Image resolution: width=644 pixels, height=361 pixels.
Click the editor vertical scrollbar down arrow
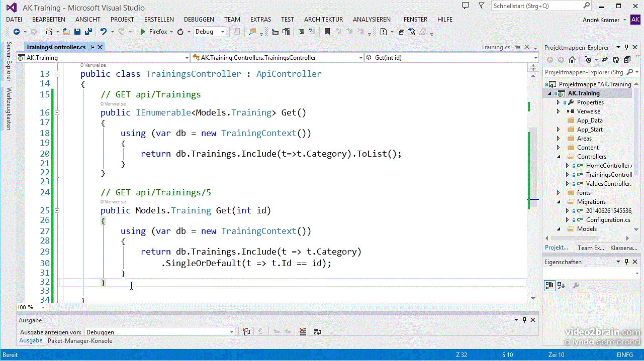pyautogui.click(x=534, y=298)
